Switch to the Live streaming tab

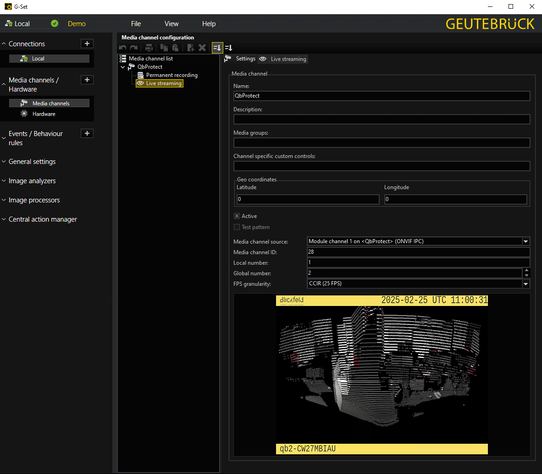click(283, 59)
